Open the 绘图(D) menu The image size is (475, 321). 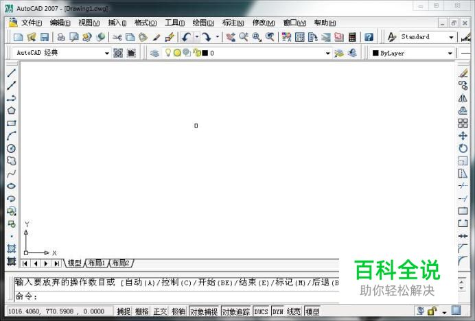point(203,23)
